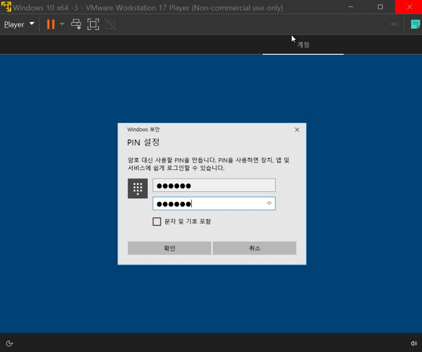Expand the power options dropdown arrow
This screenshot has height=352, width=422.
62,24
